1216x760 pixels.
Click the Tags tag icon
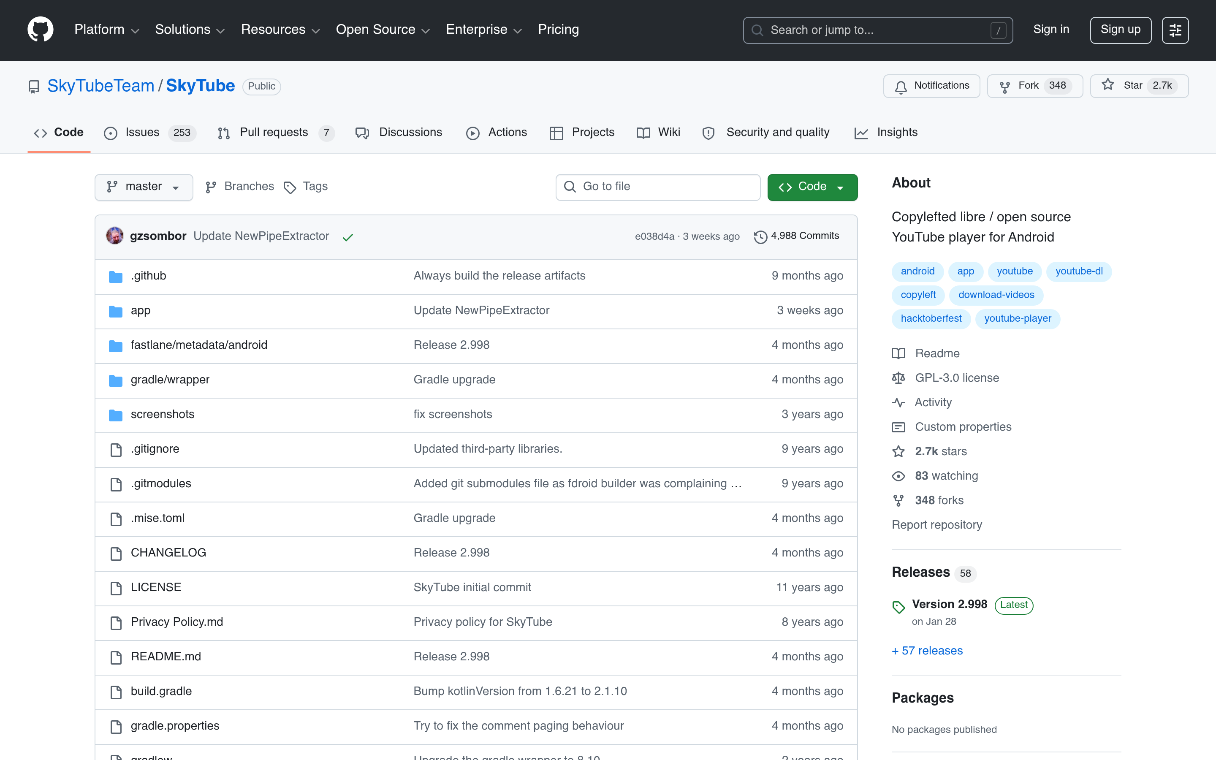290,187
